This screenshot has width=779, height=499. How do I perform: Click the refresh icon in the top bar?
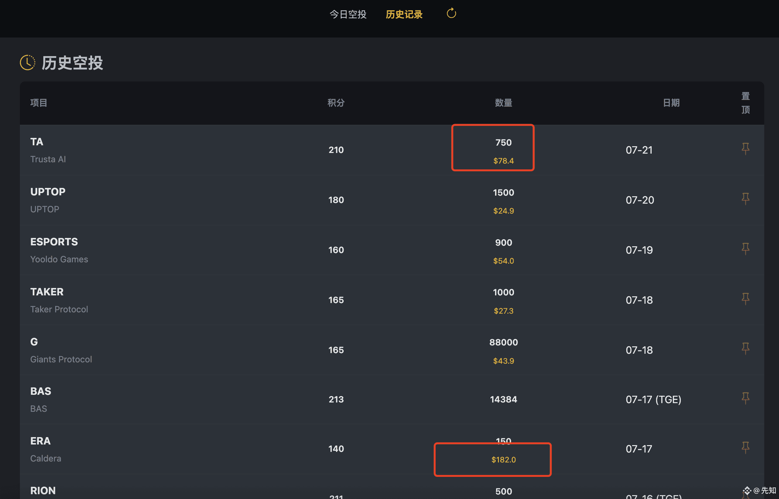451,13
